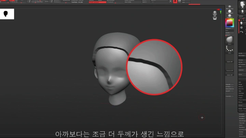
Task: Select the curved band subtool row
Action: (x=242, y=32)
